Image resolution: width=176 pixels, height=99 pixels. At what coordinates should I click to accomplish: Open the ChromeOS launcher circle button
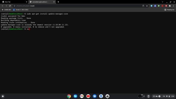click(3, 96)
